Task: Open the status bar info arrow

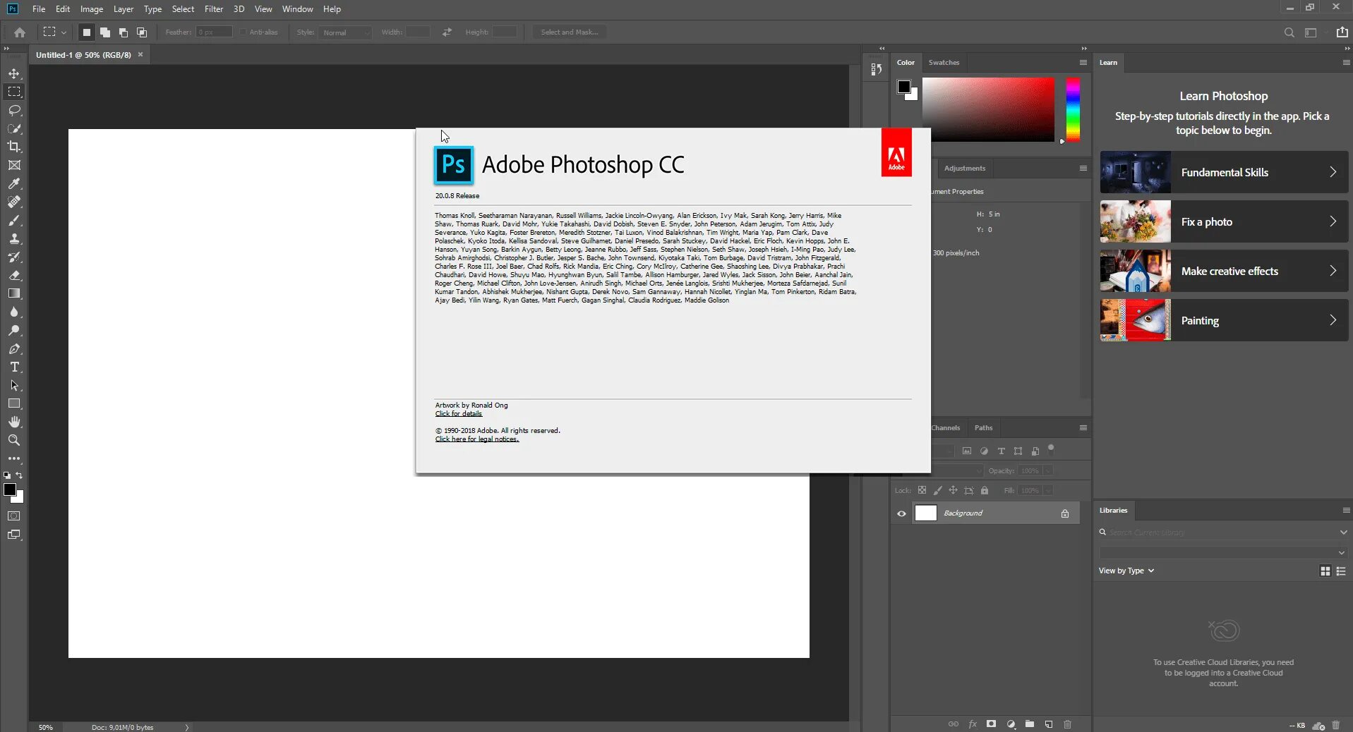Action: pyautogui.click(x=187, y=727)
